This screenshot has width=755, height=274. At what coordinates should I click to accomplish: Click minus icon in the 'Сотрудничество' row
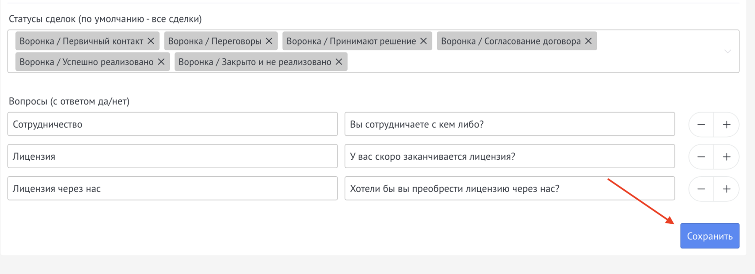(x=701, y=125)
